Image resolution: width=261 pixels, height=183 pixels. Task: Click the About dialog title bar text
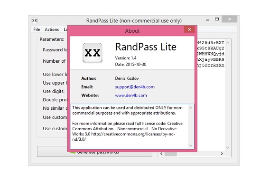[x=132, y=31]
